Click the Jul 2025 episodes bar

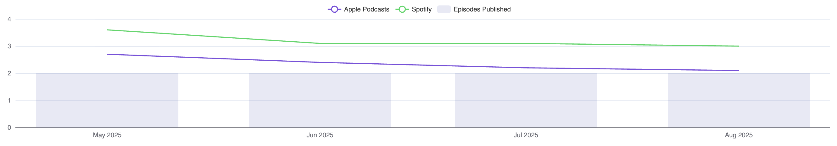(x=526, y=100)
